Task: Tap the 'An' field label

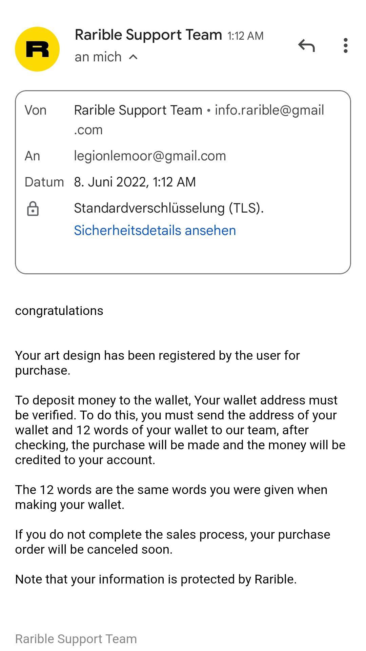Action: [32, 156]
